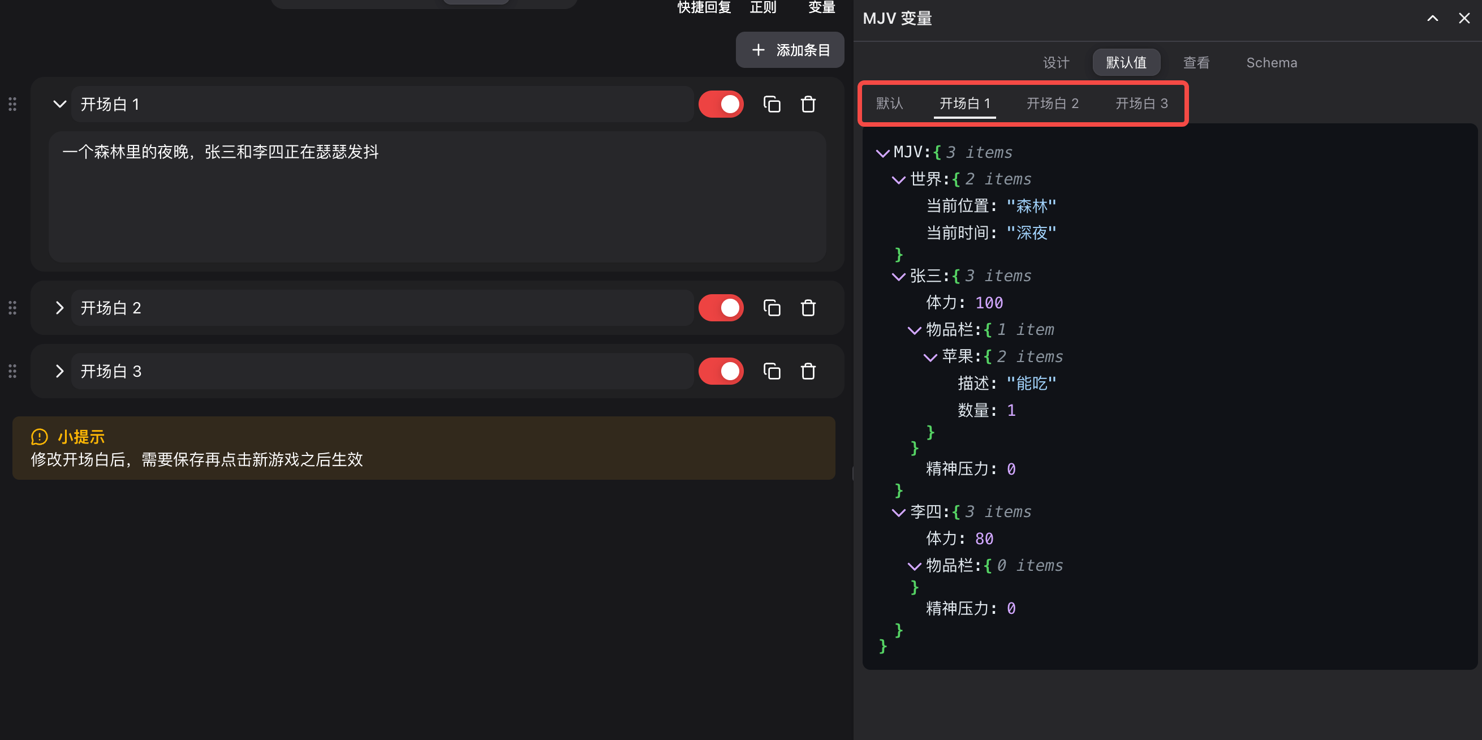
Task: Open the 设计 tab
Action: tap(1056, 62)
